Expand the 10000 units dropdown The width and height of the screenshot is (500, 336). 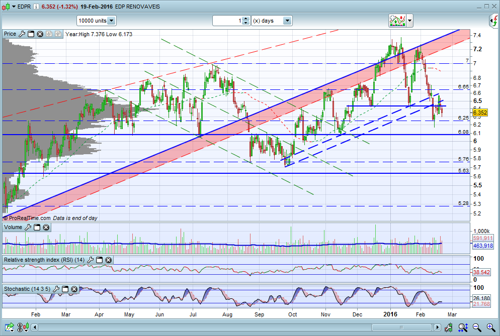coord(111,21)
